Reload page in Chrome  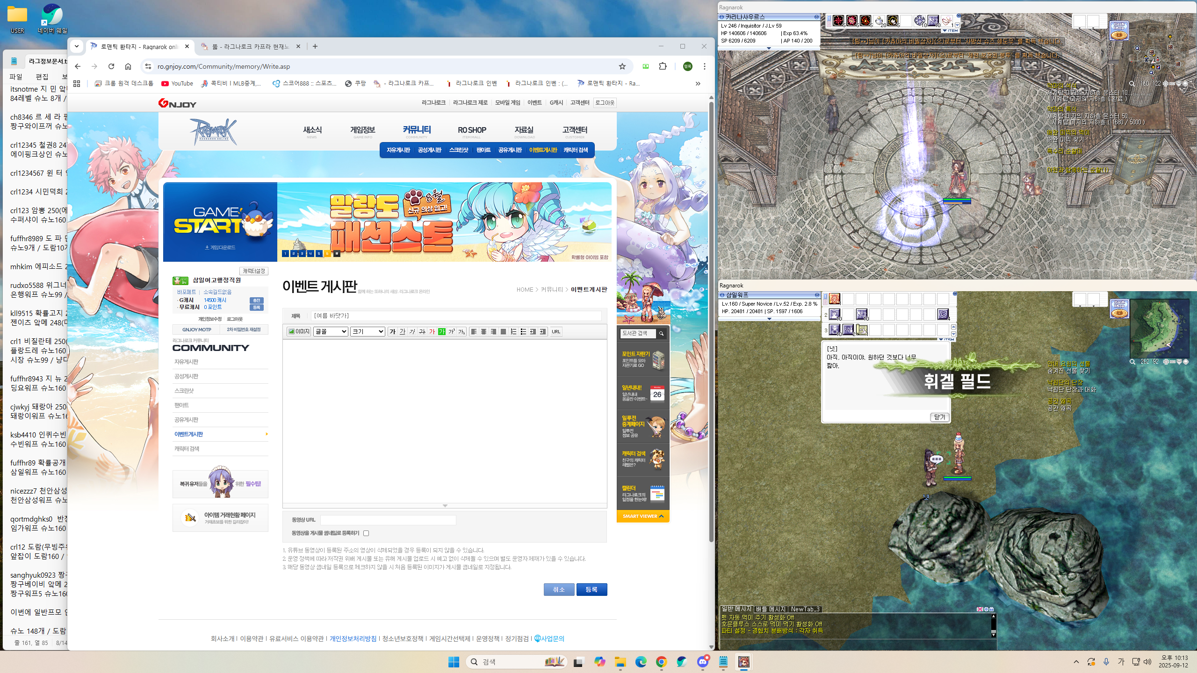click(111, 66)
